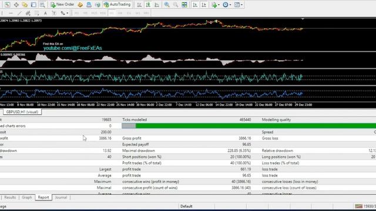Click the Expected payoff label
This screenshot has width=376, height=211.
click(136, 145)
